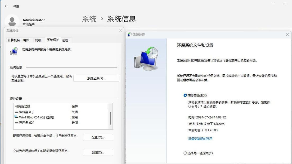The height and width of the screenshot is (164, 292).
Task: Click the back arrow in Settings
Action: pos(6,6)
